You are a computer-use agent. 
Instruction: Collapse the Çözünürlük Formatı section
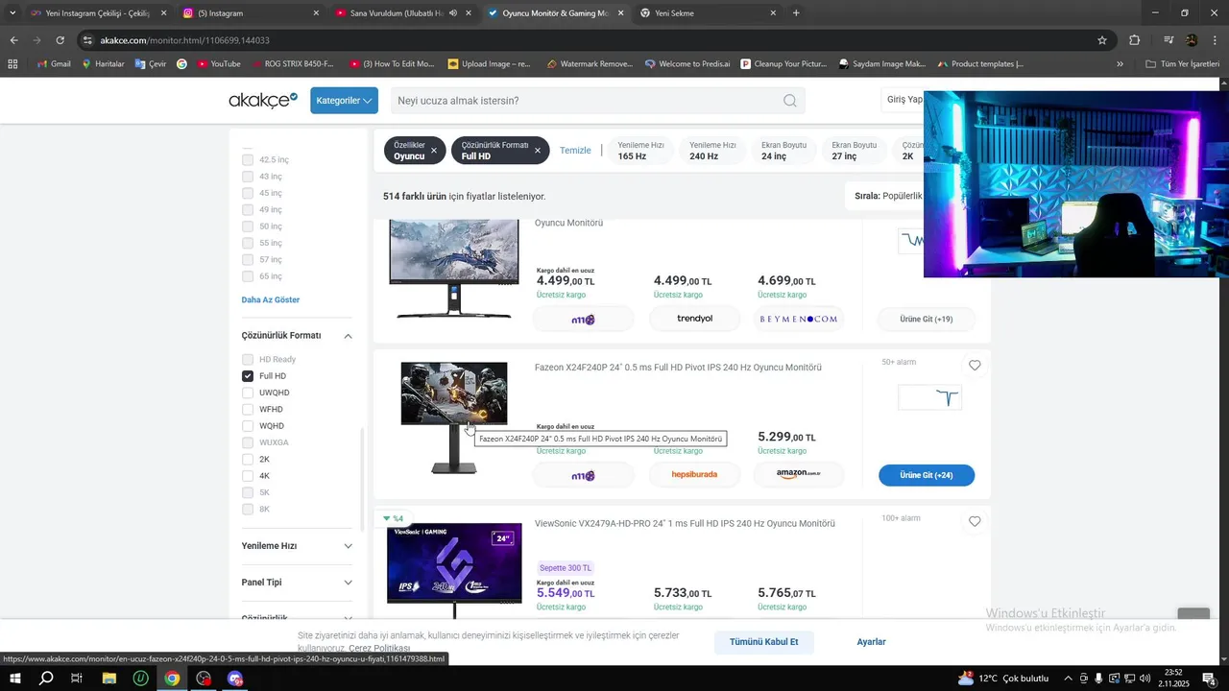click(348, 336)
